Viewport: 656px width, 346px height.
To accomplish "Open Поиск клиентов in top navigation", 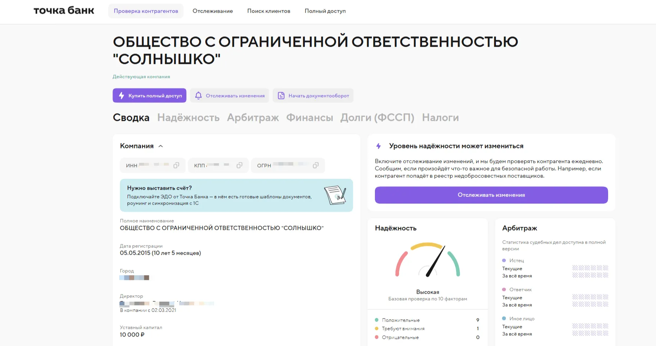I will [x=268, y=11].
